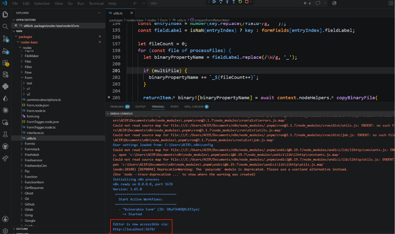This screenshot has width=395, height=234.
Task: Open Manage gear icon
Action: (5, 231)
